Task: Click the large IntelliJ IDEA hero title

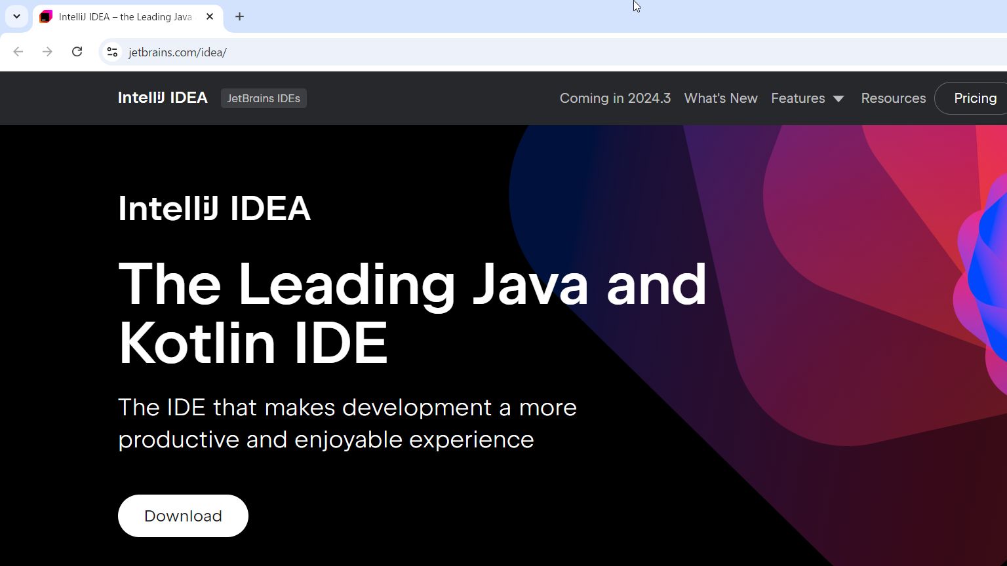Action: pos(214,208)
